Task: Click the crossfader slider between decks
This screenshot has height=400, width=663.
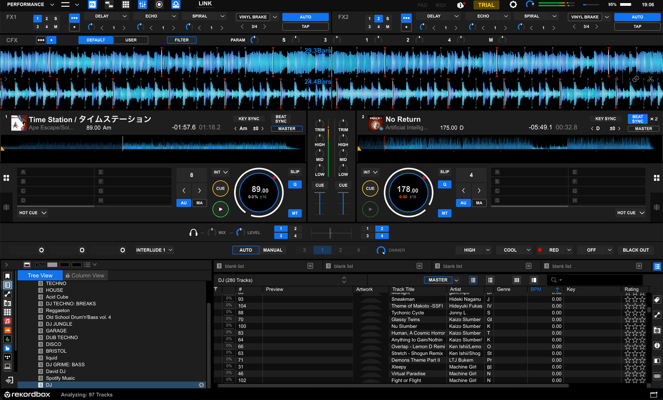Action: coord(330,232)
